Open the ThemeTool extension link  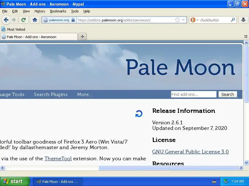(58, 158)
